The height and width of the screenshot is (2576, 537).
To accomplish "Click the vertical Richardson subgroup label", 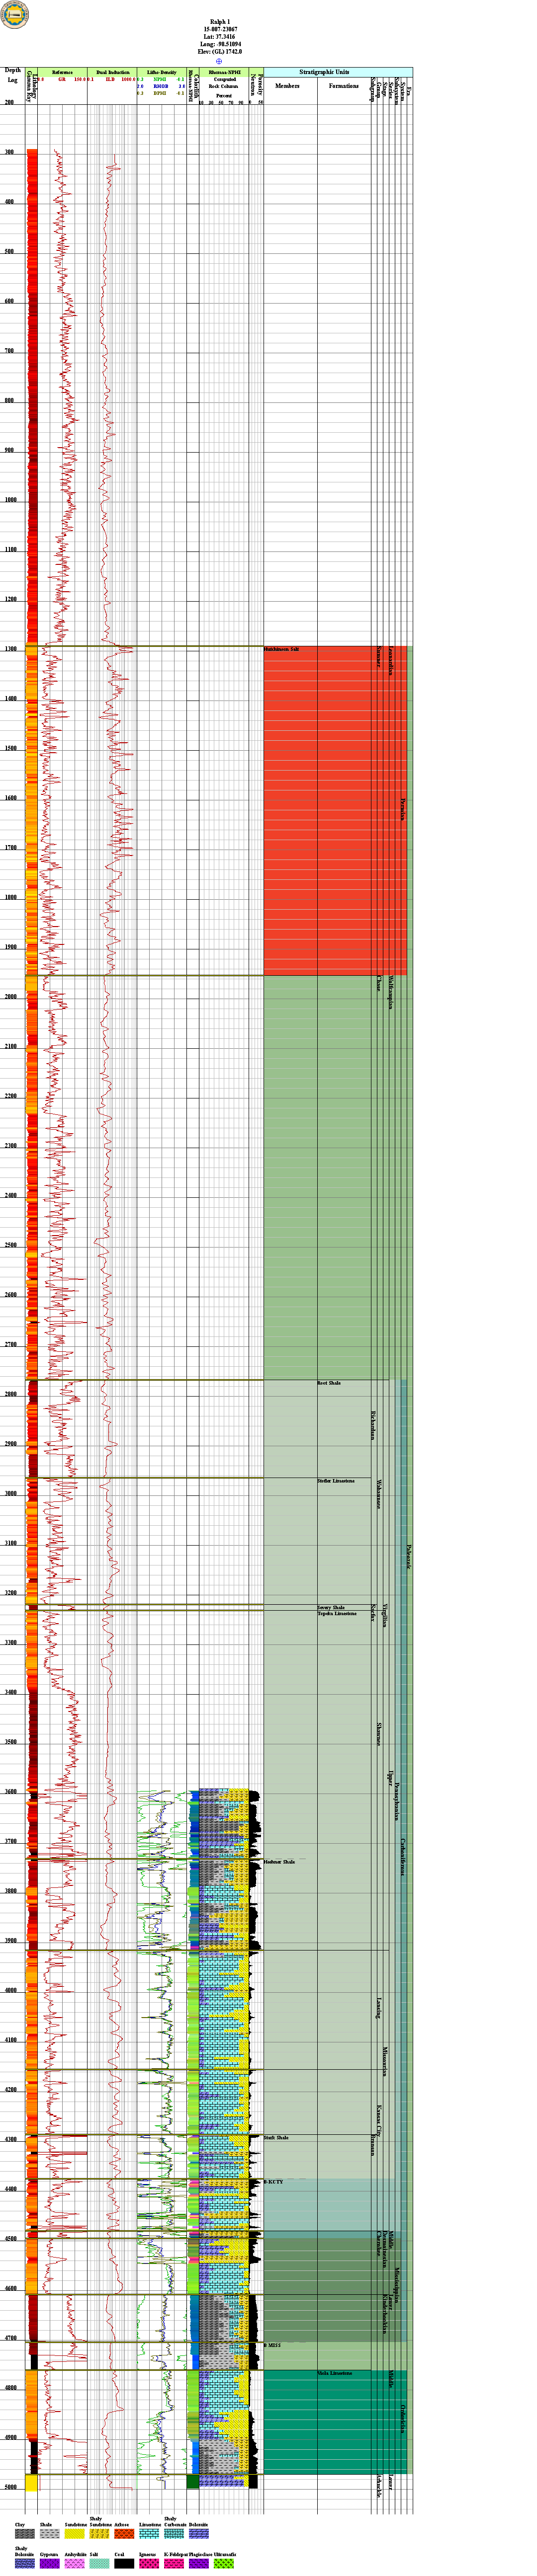I will [373, 1425].
